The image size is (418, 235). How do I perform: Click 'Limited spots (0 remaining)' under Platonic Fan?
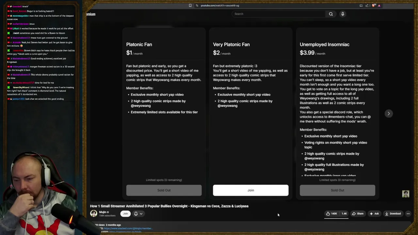(164, 180)
